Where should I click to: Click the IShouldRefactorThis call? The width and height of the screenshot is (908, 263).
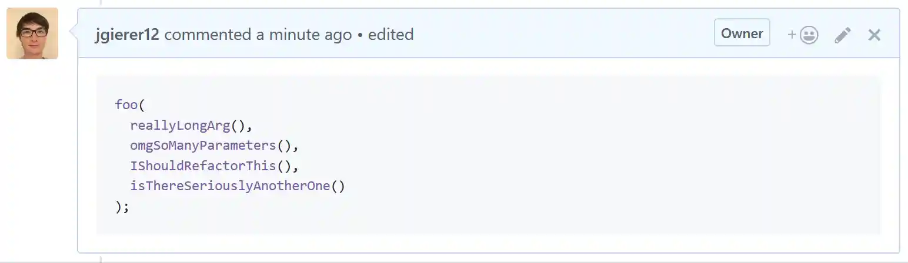click(203, 166)
